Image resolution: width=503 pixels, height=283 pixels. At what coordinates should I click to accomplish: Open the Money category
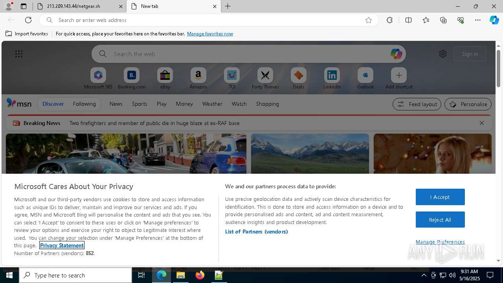tap(184, 104)
